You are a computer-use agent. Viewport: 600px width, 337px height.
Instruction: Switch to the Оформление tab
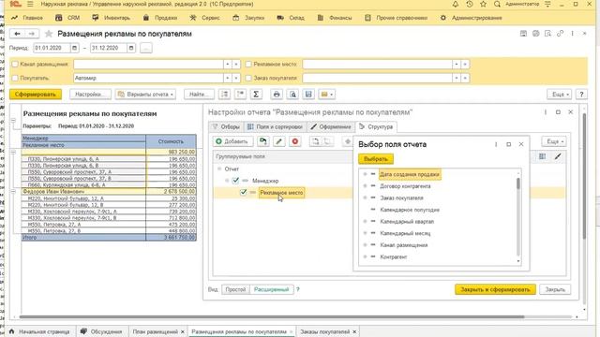tap(331, 127)
